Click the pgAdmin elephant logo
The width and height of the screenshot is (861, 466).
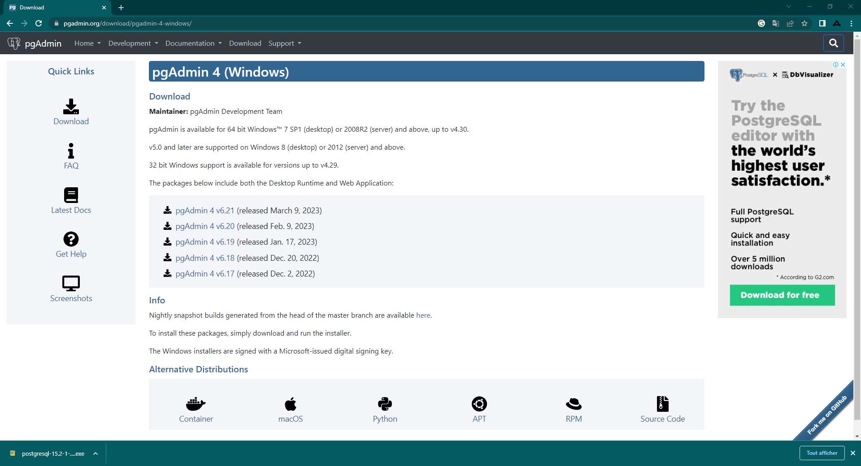point(14,43)
